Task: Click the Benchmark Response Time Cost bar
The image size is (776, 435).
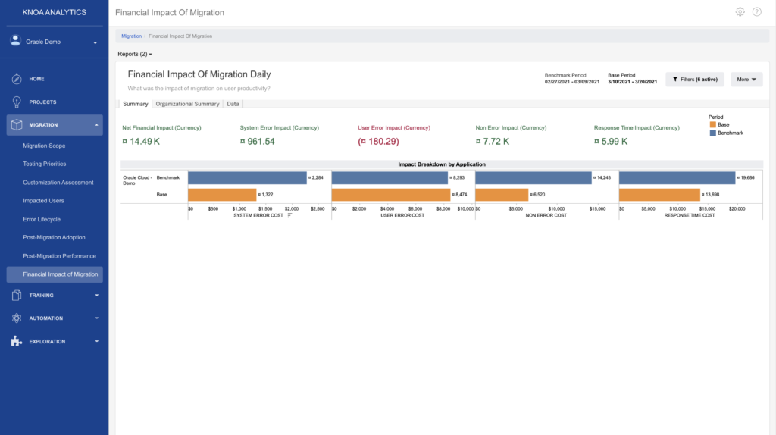Action: 677,177
